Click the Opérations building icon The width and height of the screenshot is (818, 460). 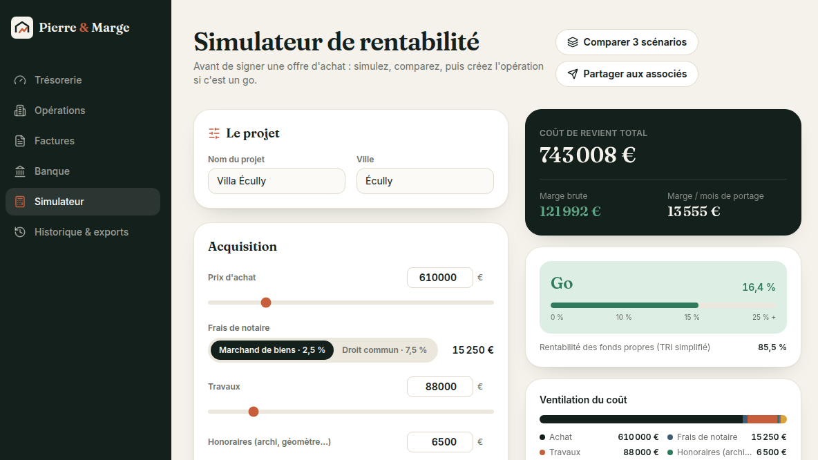[20, 111]
